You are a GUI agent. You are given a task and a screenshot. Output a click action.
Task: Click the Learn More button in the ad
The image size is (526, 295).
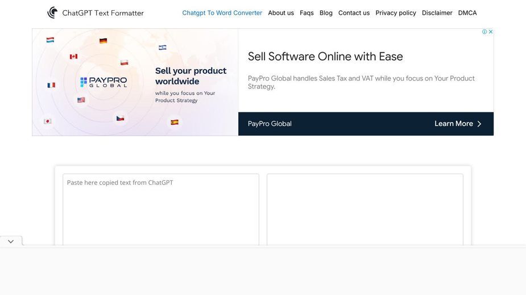(458, 124)
